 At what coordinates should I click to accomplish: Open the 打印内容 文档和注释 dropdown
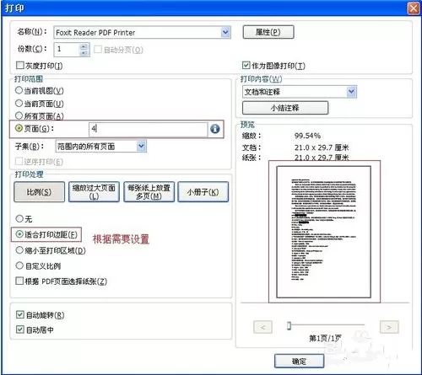351,92
